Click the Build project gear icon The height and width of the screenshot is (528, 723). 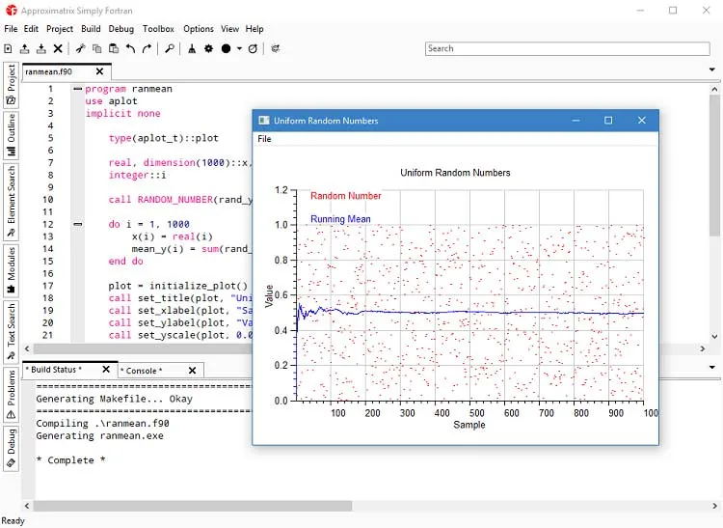(208, 48)
